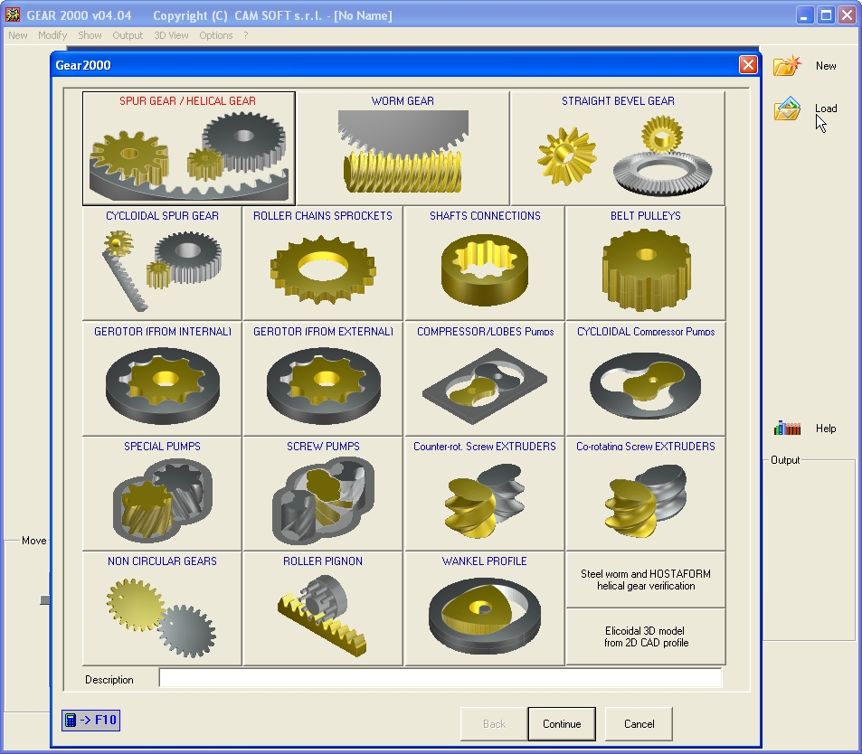Close the GEAR 2000 main window
Screen dimensions: 862x754
(x=847, y=14)
